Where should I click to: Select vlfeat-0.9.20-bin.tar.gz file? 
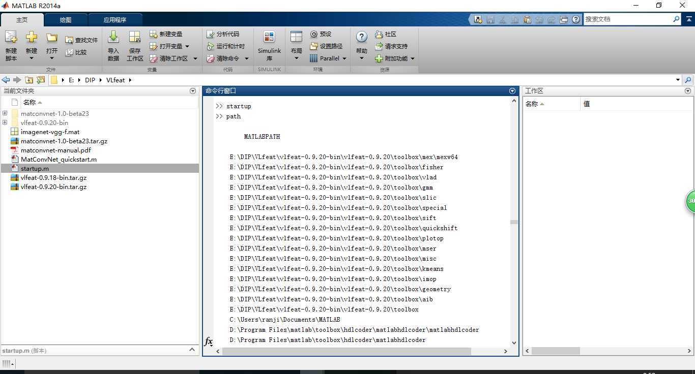coord(53,186)
